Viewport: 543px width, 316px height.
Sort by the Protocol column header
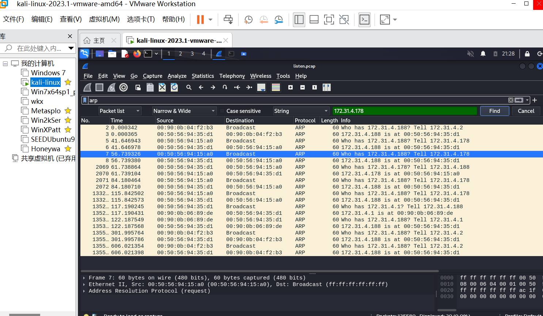(305, 120)
